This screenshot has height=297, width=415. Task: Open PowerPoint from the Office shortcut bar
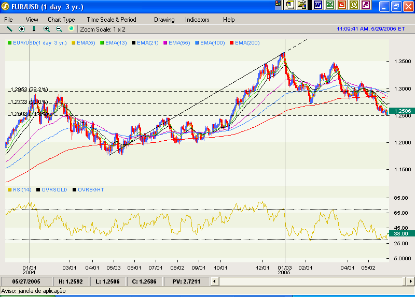(342, 5)
